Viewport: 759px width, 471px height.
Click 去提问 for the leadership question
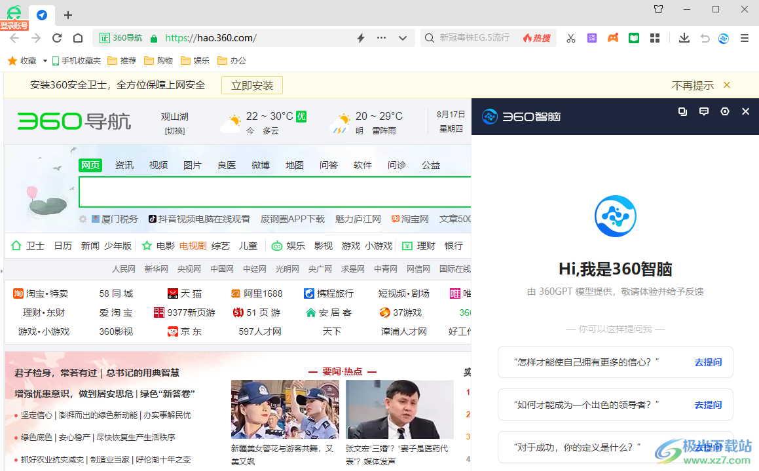[708, 405]
